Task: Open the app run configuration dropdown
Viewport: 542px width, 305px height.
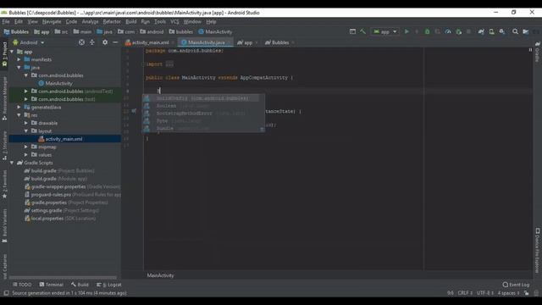Action: tap(384, 31)
